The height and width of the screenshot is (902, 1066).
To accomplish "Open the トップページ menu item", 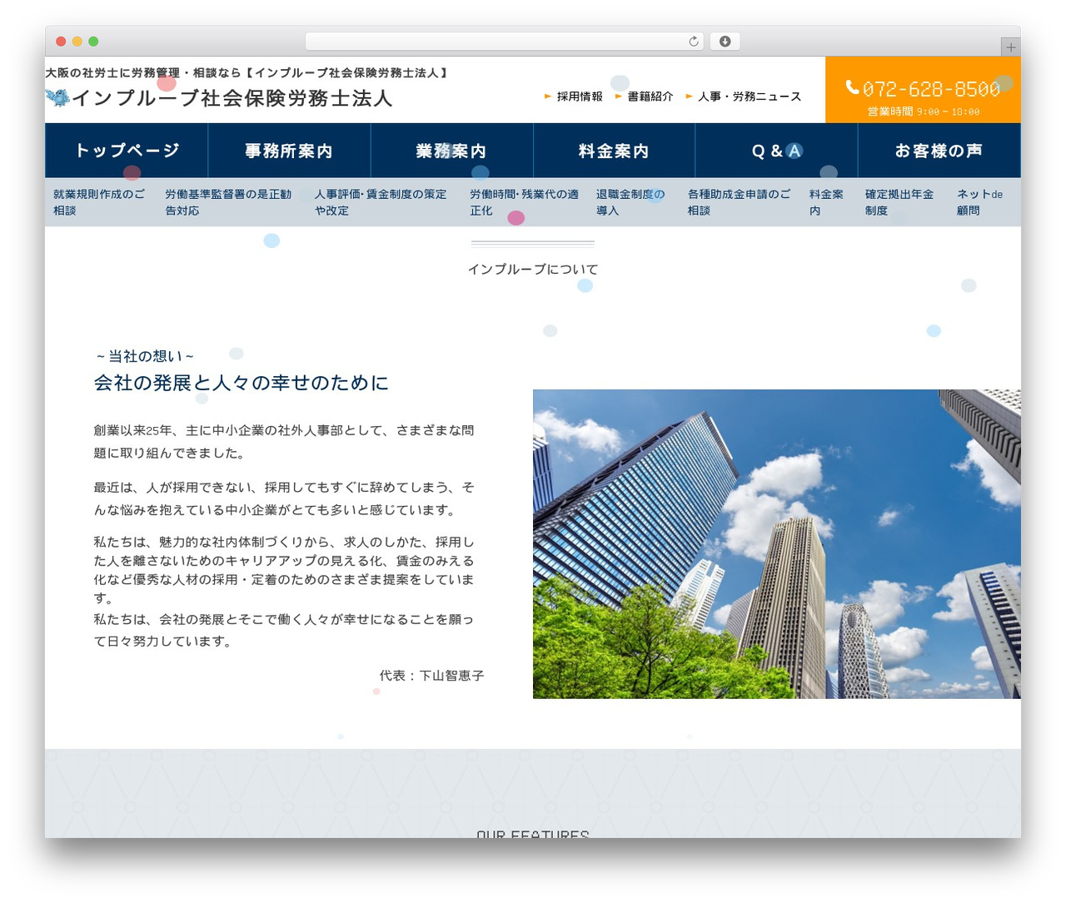I will (127, 151).
